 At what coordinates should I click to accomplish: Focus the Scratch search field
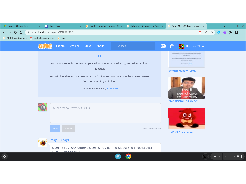pyautogui.click(x=133, y=46)
